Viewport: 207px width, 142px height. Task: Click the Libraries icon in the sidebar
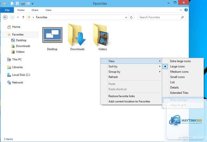point(9,67)
